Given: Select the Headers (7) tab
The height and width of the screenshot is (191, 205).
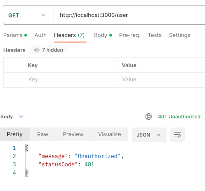Looking at the screenshot, I should [x=70, y=35].
